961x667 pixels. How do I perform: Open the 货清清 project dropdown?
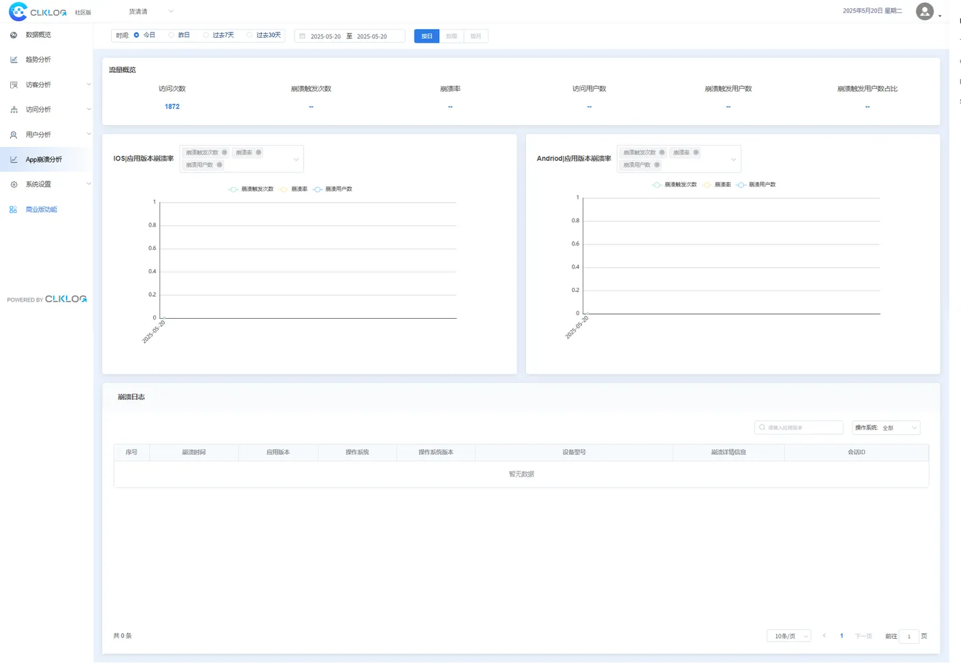150,12
